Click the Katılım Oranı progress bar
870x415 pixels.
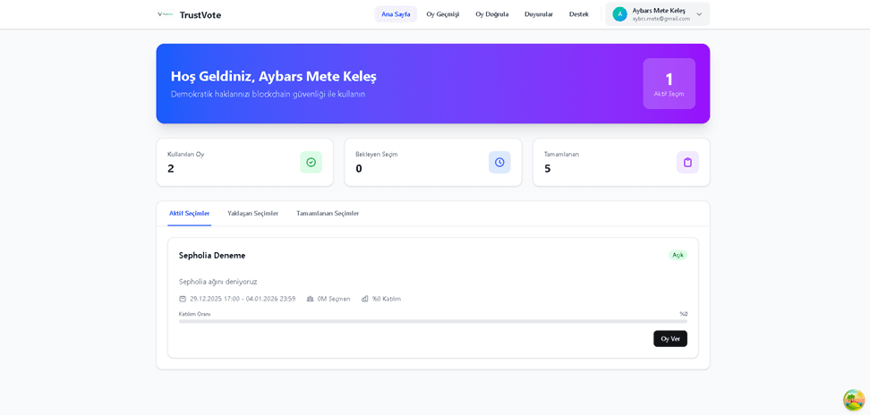click(x=433, y=321)
